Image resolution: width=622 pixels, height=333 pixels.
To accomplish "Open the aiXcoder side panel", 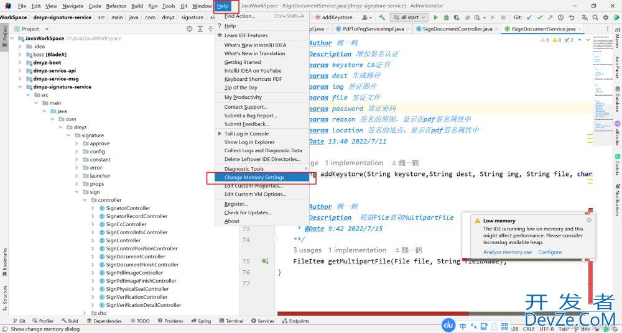I will pyautogui.click(x=617, y=134).
